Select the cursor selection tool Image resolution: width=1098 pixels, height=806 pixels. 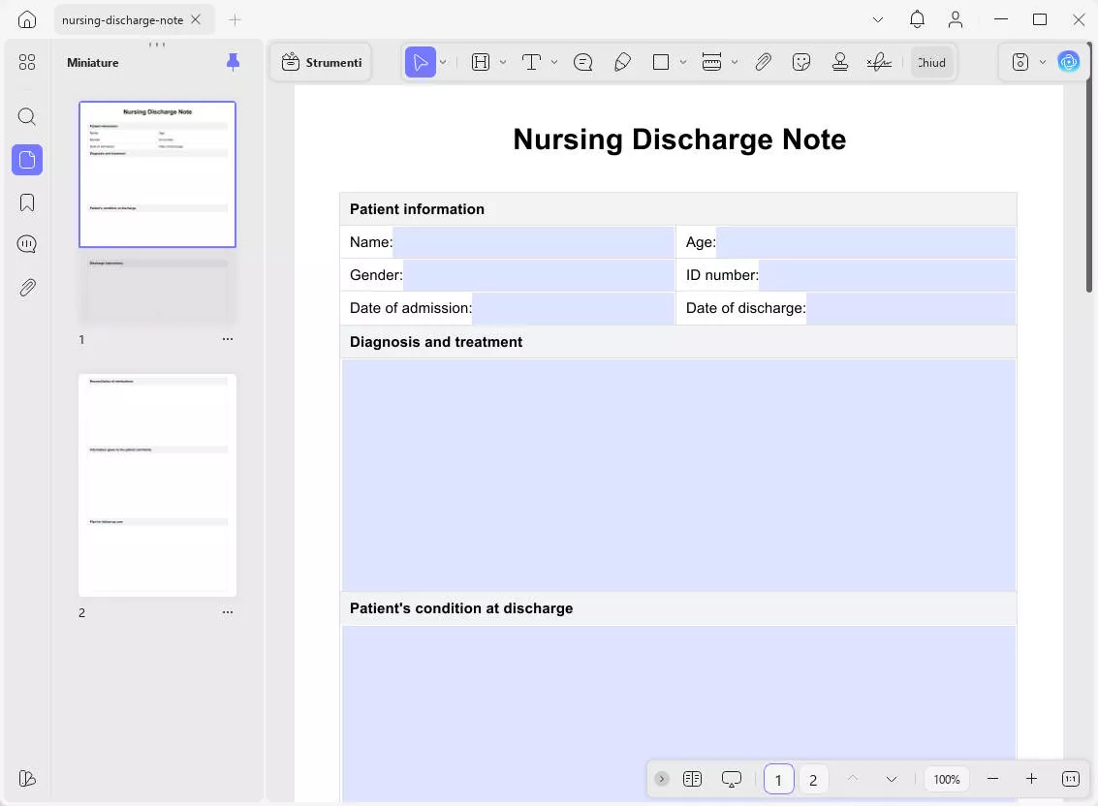(x=421, y=62)
